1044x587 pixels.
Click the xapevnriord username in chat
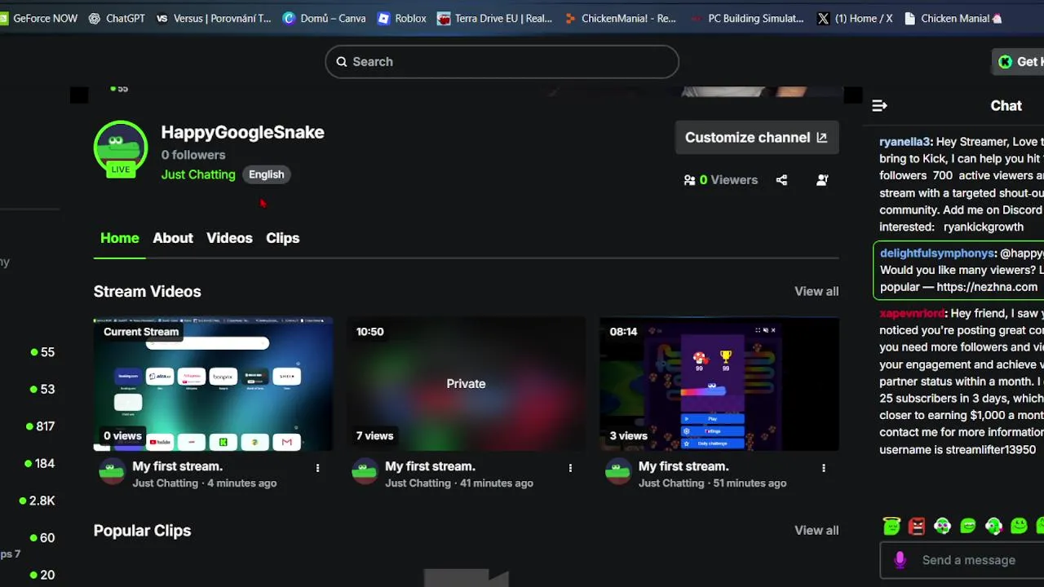point(912,313)
